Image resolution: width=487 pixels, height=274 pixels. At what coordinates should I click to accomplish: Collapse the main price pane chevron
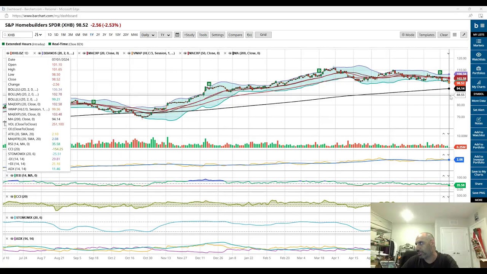pyautogui.click(x=448, y=53)
